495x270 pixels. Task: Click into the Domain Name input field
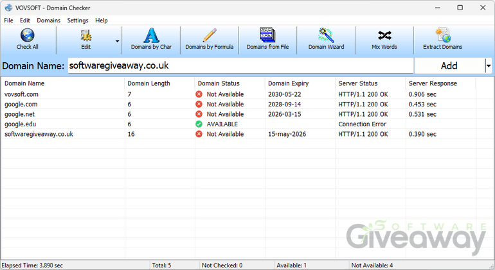pyautogui.click(x=239, y=65)
